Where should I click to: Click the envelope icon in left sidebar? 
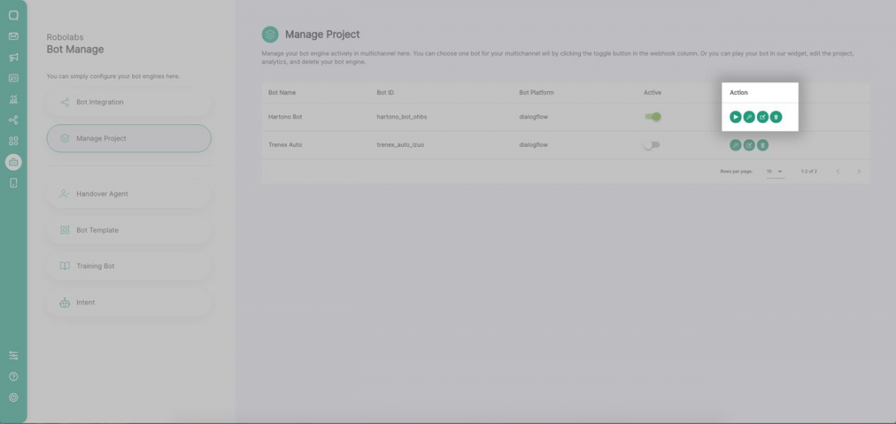tap(13, 36)
